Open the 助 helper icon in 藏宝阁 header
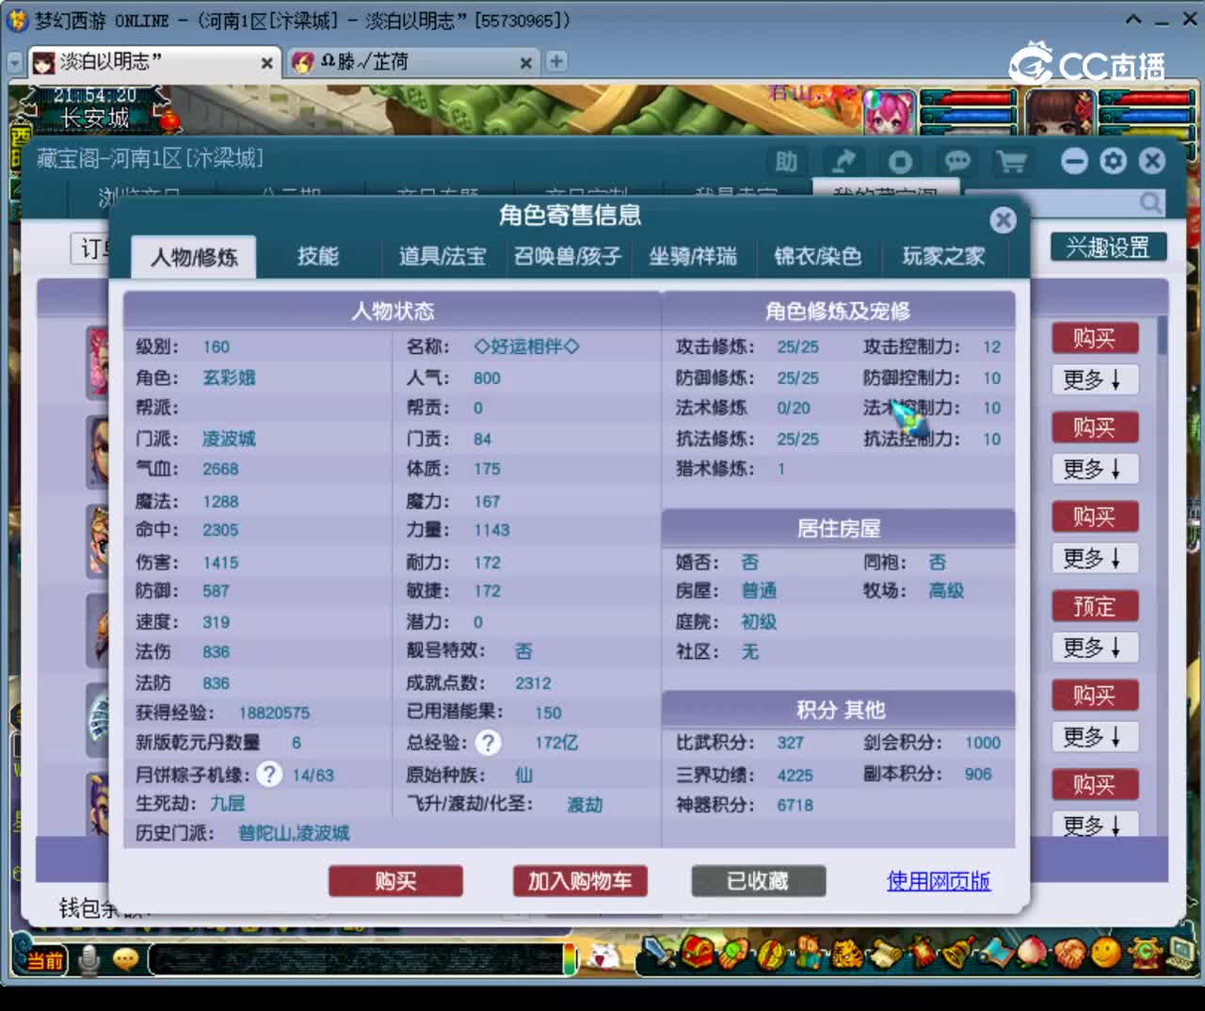The image size is (1205, 1011). pos(786,162)
